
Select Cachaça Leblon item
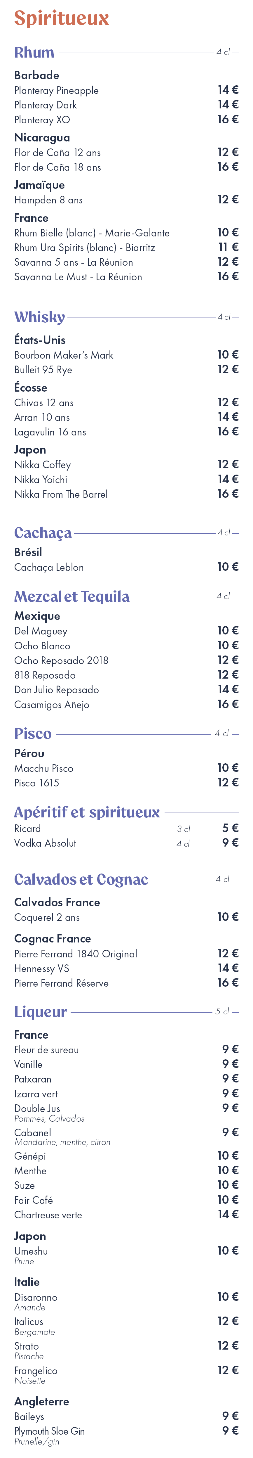point(49,568)
